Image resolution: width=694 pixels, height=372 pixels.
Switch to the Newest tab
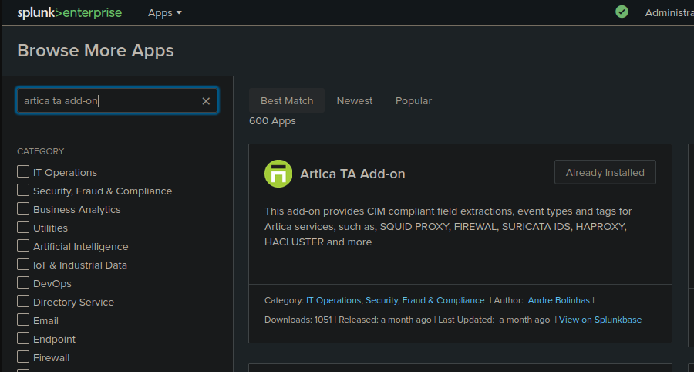point(355,100)
